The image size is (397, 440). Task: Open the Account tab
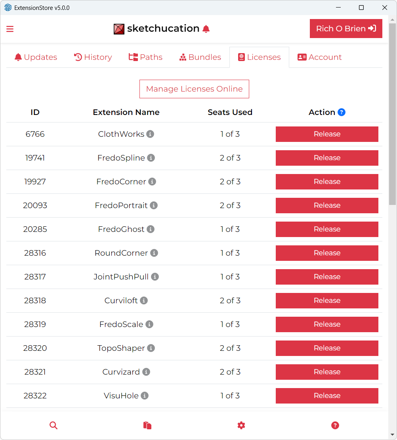[320, 57]
